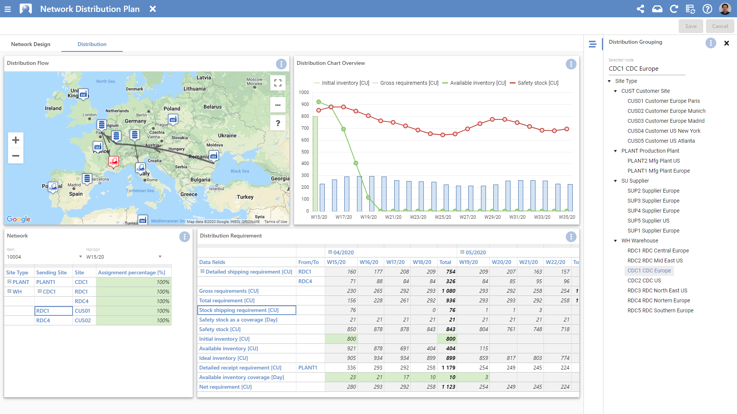
Task: Click the map zoom-out control
Action: 16,156
